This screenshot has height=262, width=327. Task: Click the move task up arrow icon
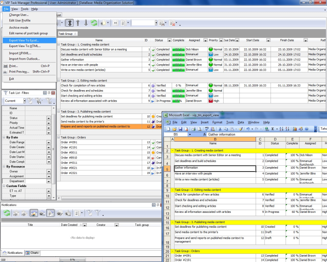[78, 23]
